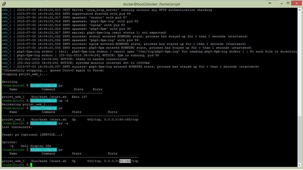Click the PuTTY icon in the title bar

(4, 4)
